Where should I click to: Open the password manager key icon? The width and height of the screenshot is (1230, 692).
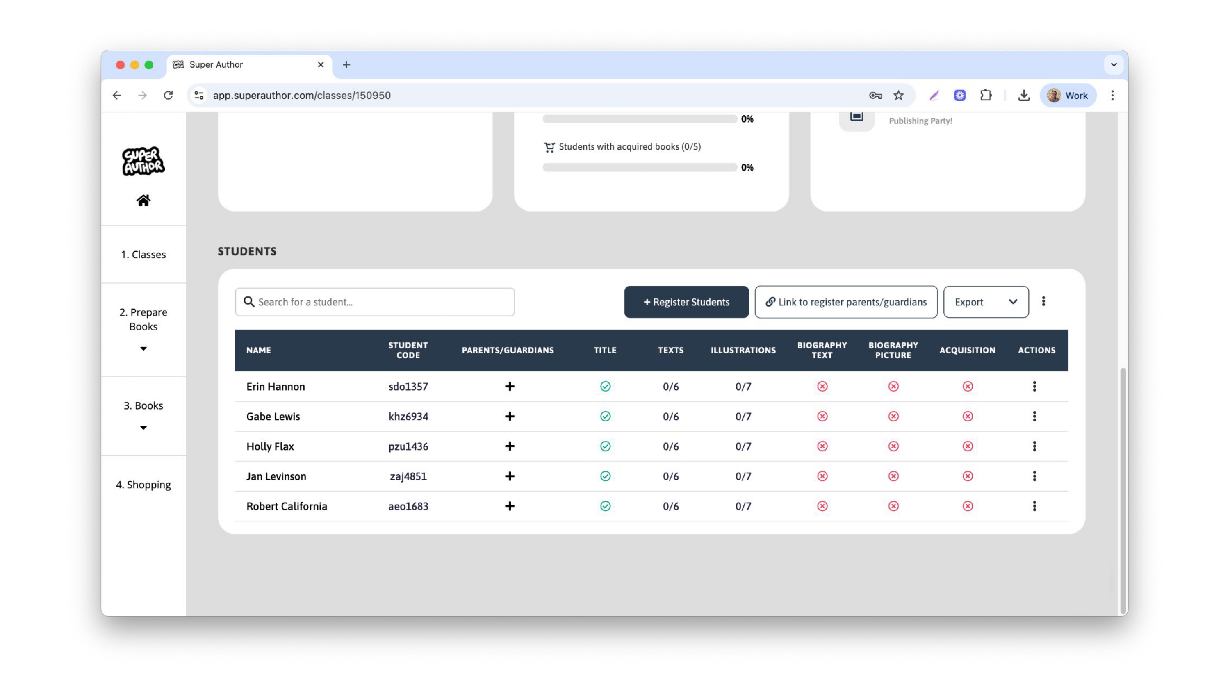point(875,96)
